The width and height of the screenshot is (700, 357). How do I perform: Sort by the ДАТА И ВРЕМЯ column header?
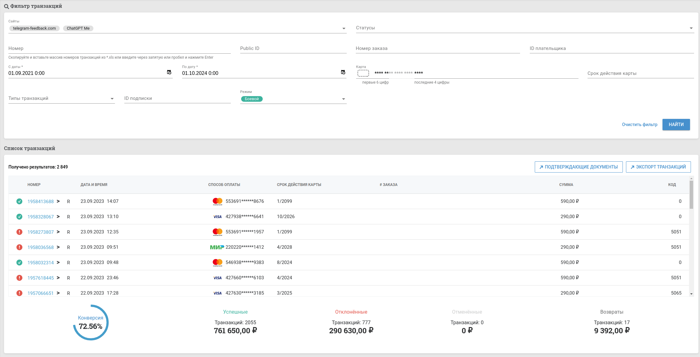coord(94,185)
